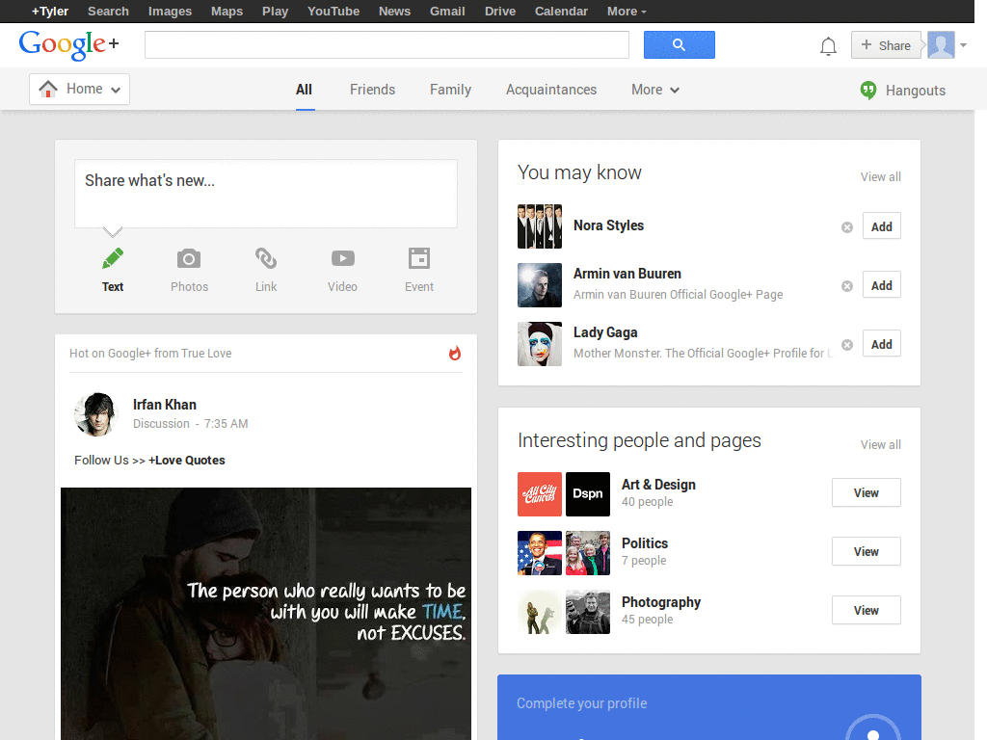
Task: Expand the More circles dropdown
Action: [x=655, y=90]
